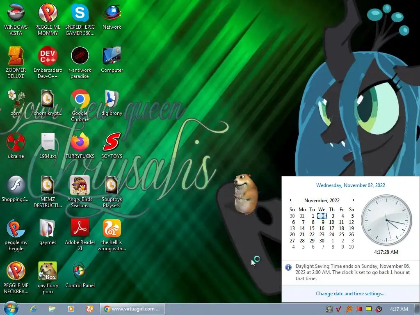The height and width of the screenshot is (315, 420).
Task: Select November 6 in calendar
Action: 293,222
